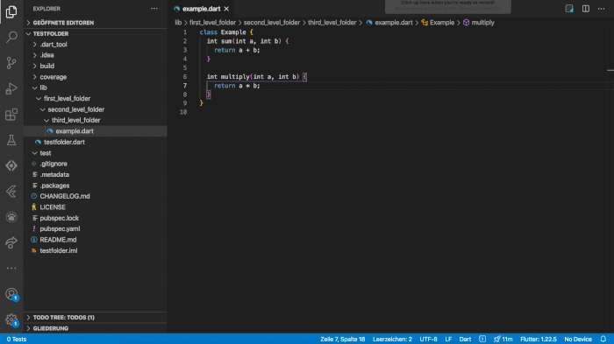
Task: Click No Device in the status bar
Action: coord(577,339)
